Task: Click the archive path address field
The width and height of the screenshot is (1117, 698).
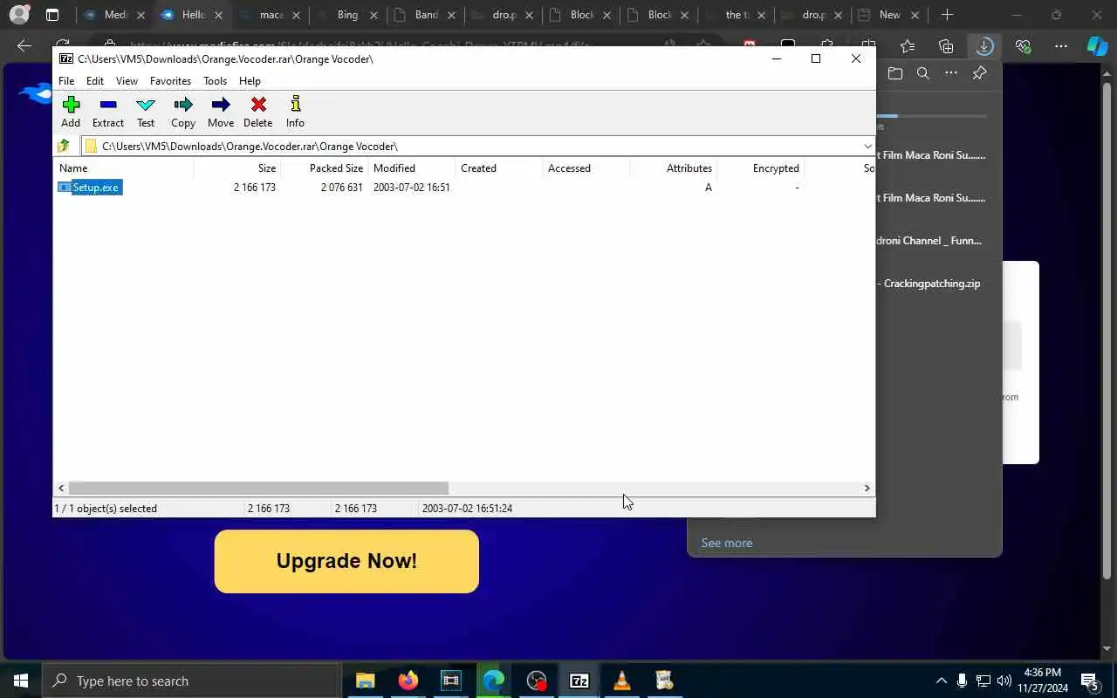Action: 471,146
